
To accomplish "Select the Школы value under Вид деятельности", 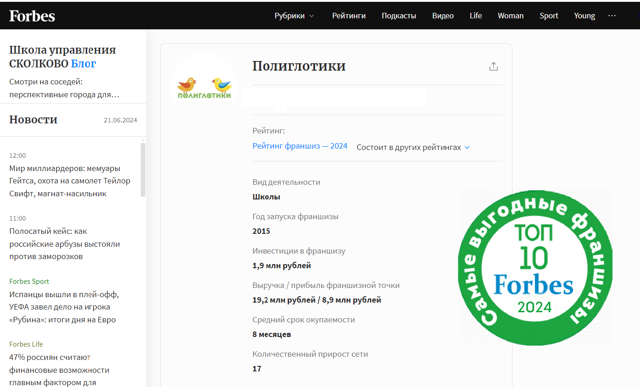I will point(266,197).
